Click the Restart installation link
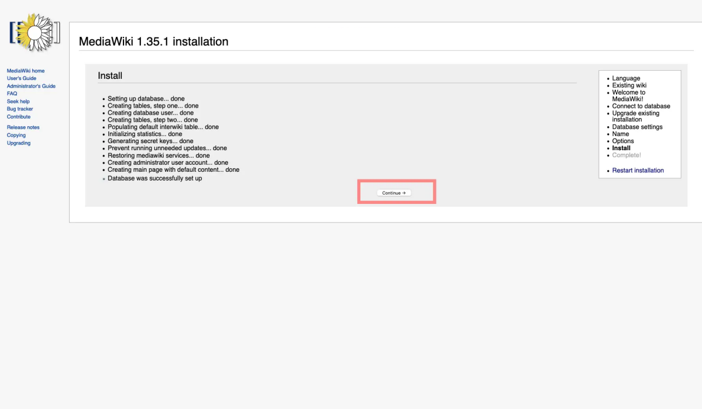This screenshot has height=409, width=702. click(x=638, y=171)
